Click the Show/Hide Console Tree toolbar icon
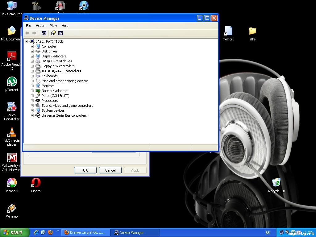Screen dimensions: 316x237 [44, 33]
